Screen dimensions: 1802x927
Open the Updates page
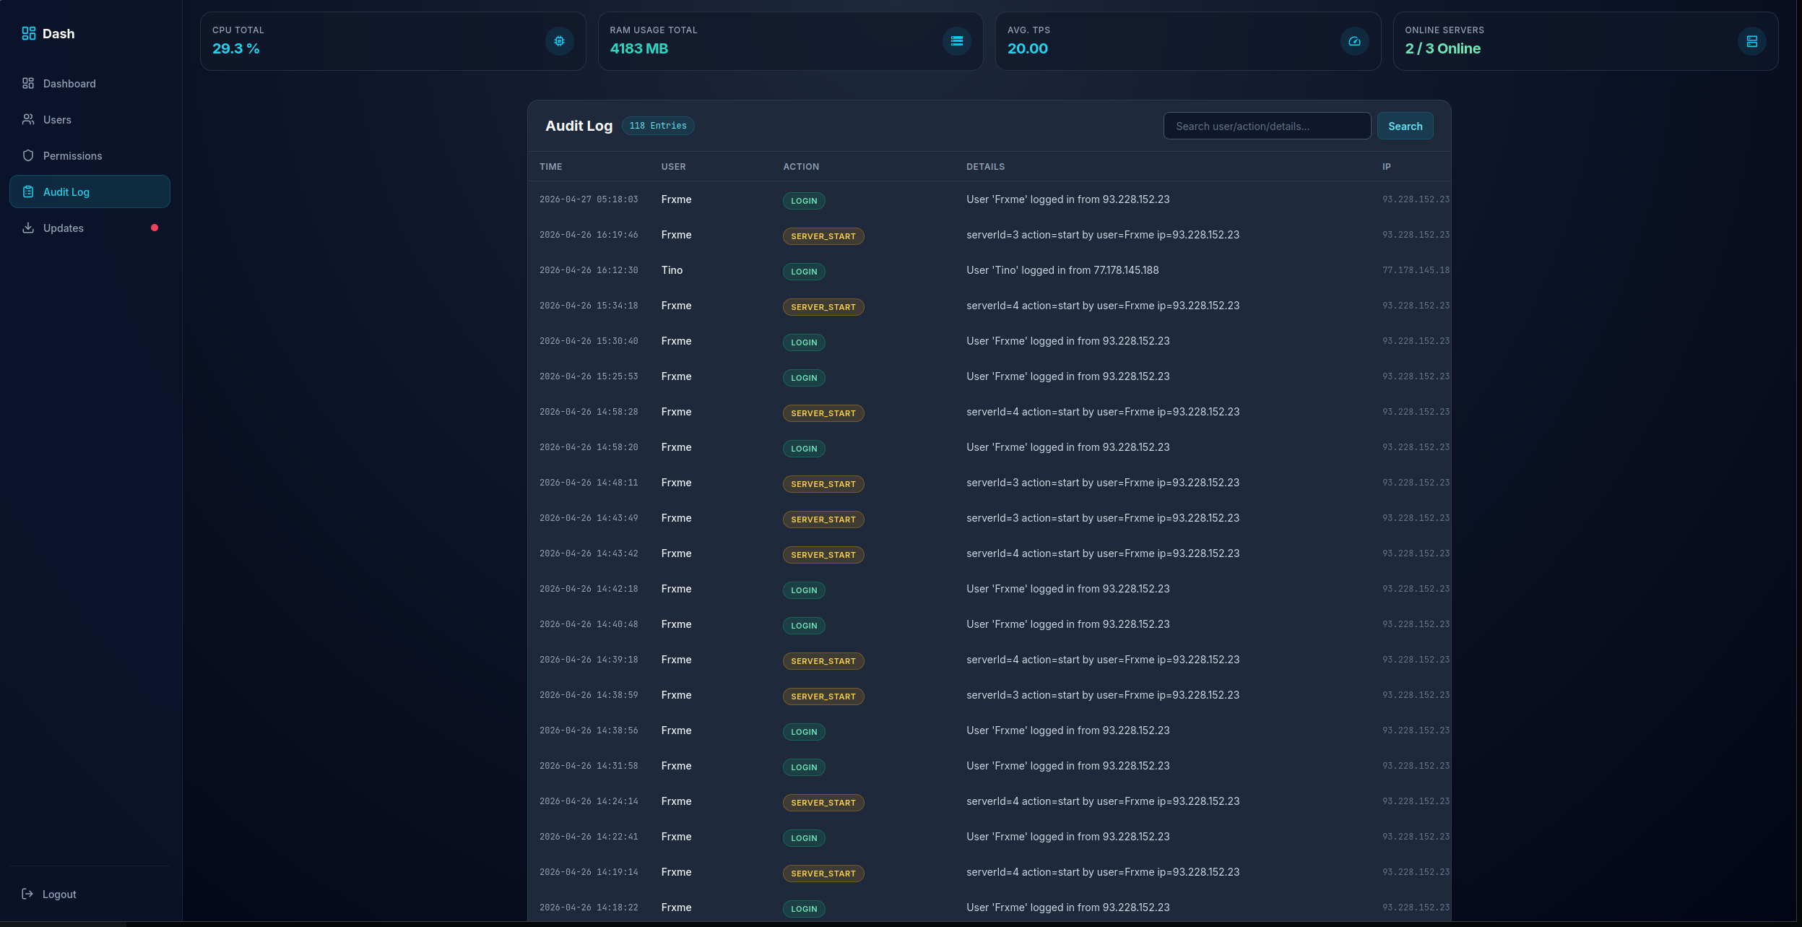coord(90,228)
